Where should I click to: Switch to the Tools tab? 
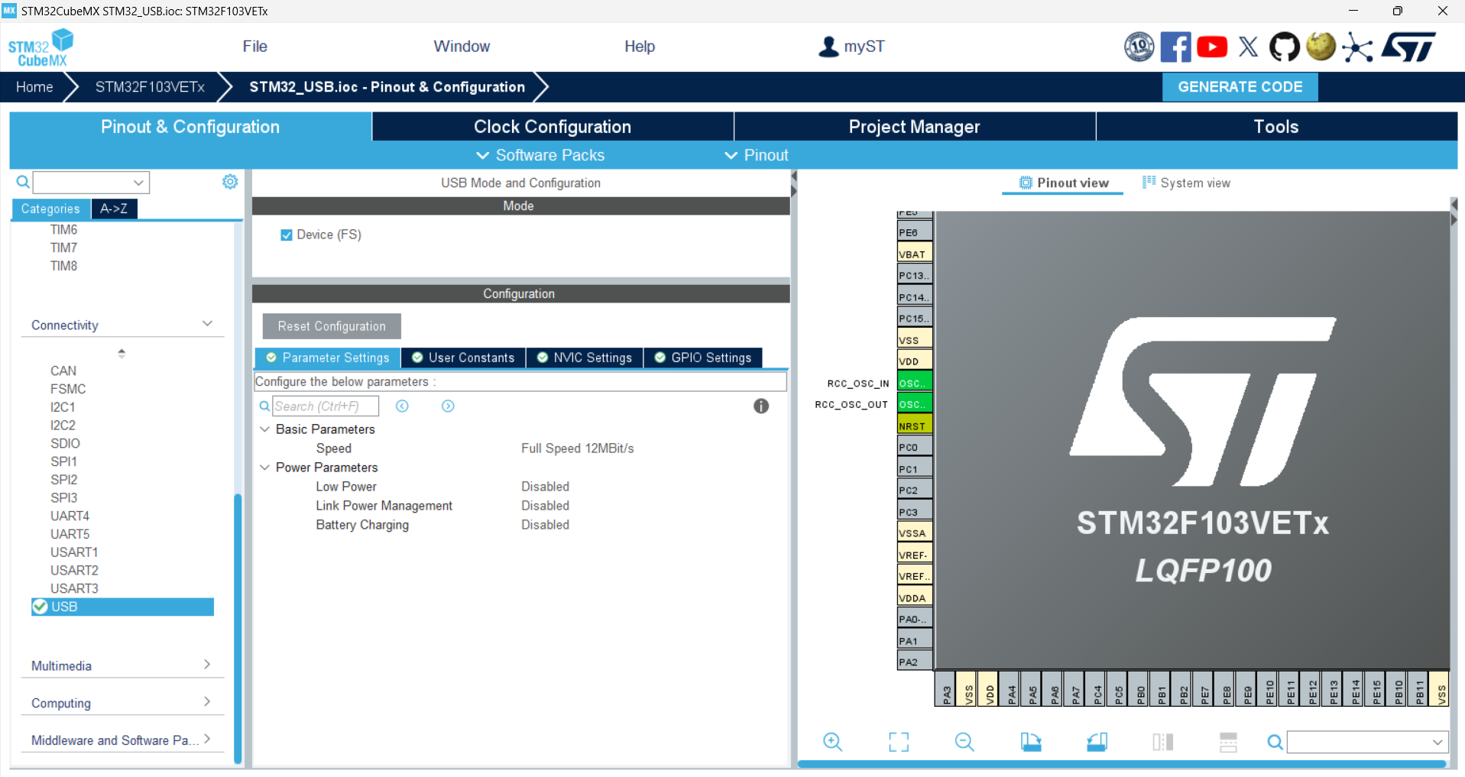1276,127
